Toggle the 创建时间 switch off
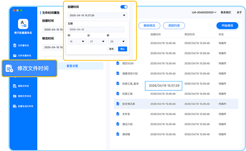This screenshot has width=246, height=151. pyautogui.click(x=124, y=7)
